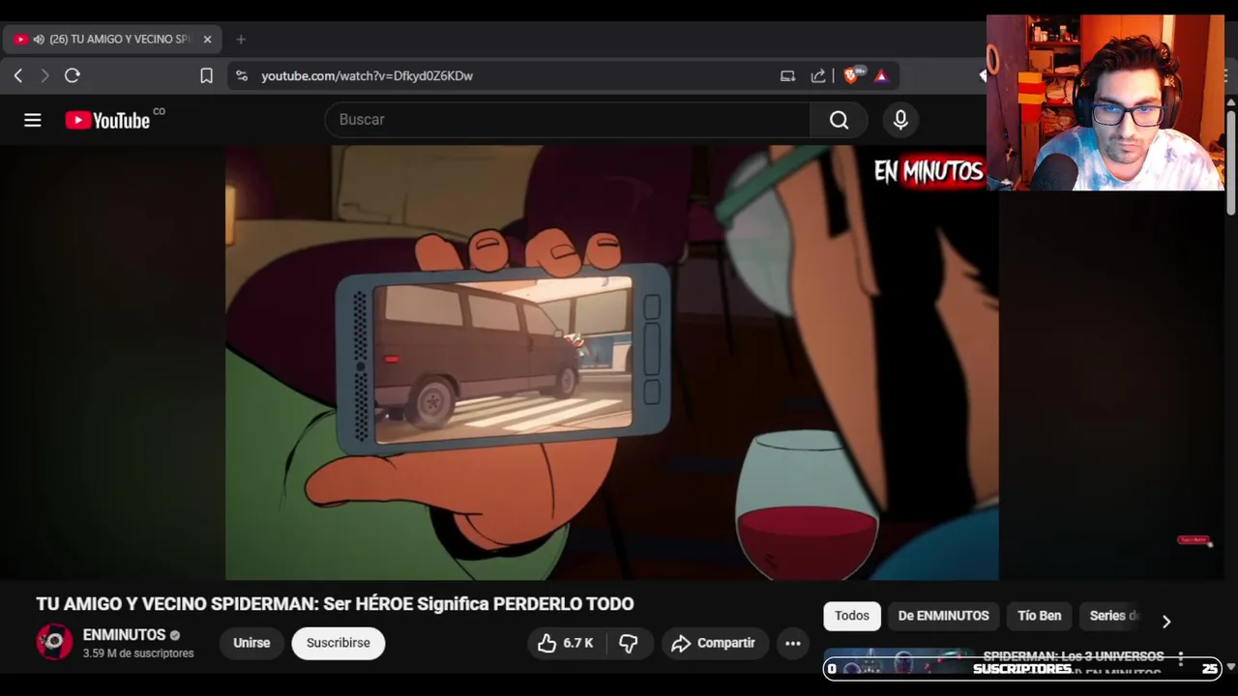Click the Buscar search field
This screenshot has height=696, width=1238.
pyautogui.click(x=569, y=120)
